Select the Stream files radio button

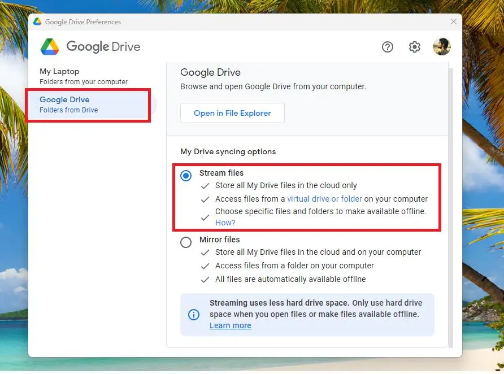point(186,176)
